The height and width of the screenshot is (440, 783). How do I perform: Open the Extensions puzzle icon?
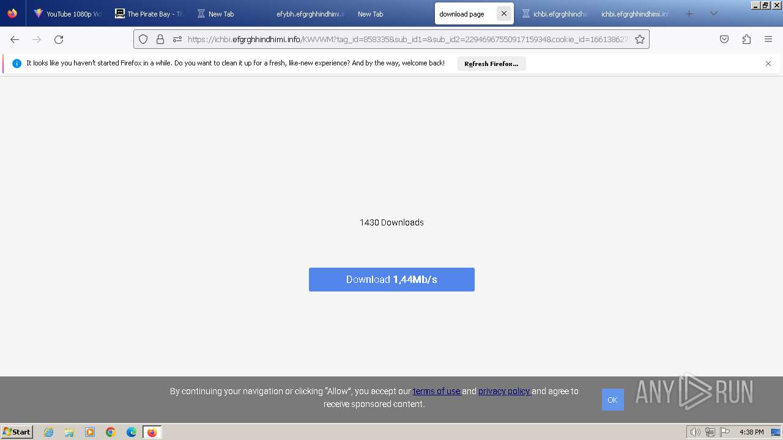click(746, 39)
